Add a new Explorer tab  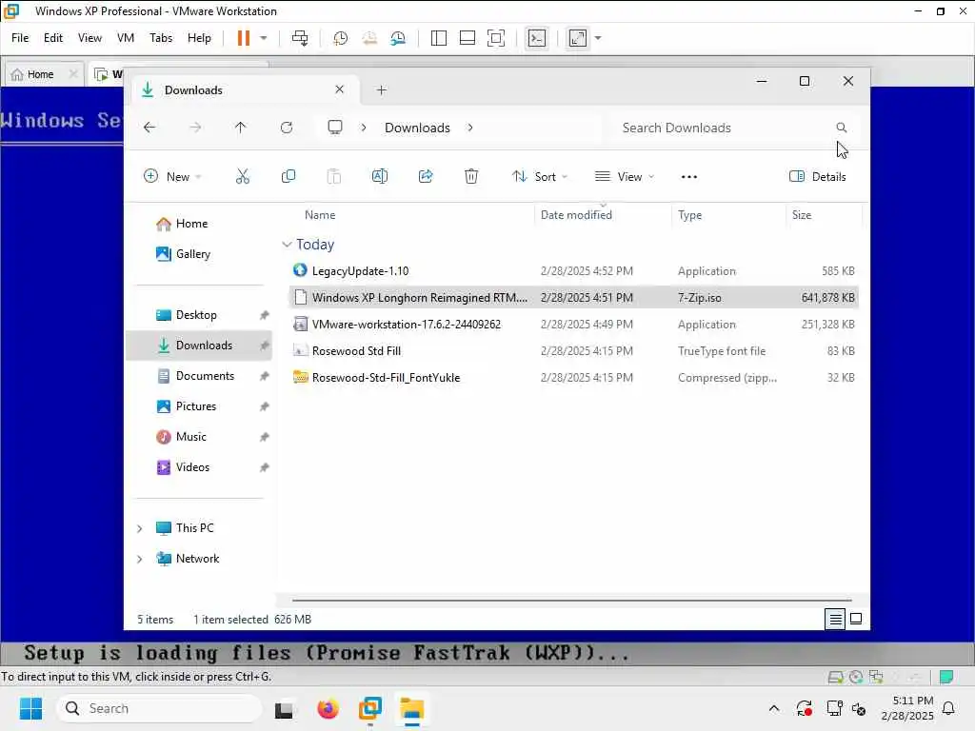coord(381,90)
